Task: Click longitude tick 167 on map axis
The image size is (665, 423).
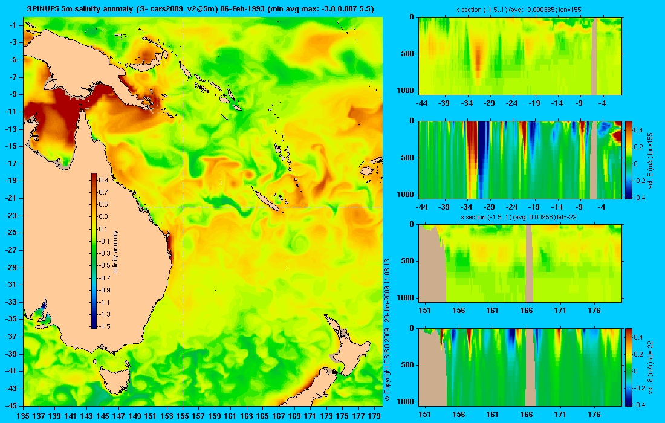Action: [x=279, y=416]
